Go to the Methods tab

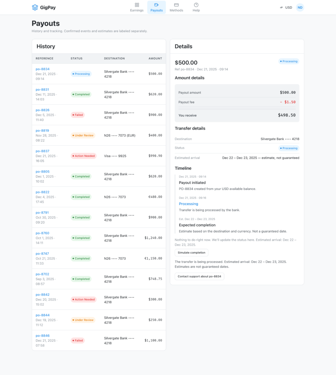(176, 7)
